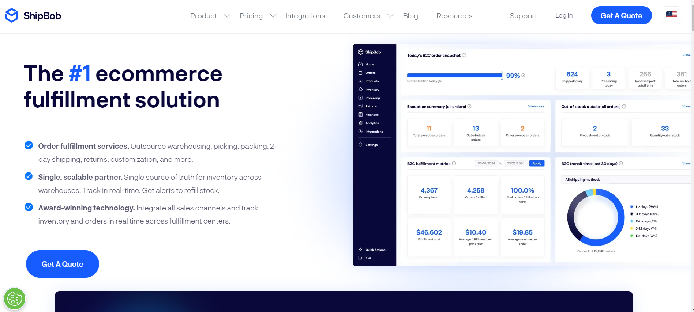Image resolution: width=694 pixels, height=312 pixels.
Task: Open the cookie preferences icon
Action: [15, 299]
